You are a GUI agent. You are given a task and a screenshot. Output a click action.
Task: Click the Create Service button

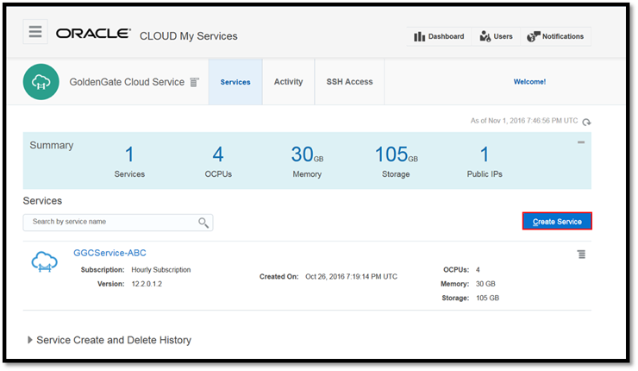click(x=557, y=222)
